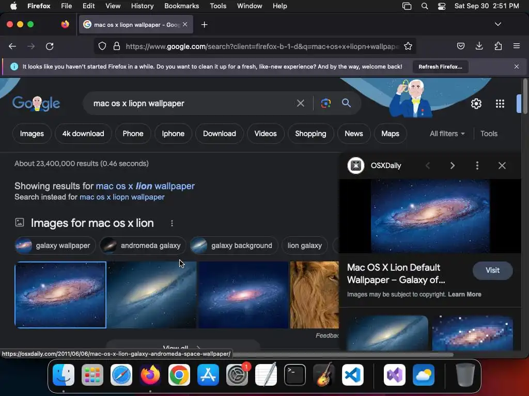Focus the Google search input field

point(192,103)
